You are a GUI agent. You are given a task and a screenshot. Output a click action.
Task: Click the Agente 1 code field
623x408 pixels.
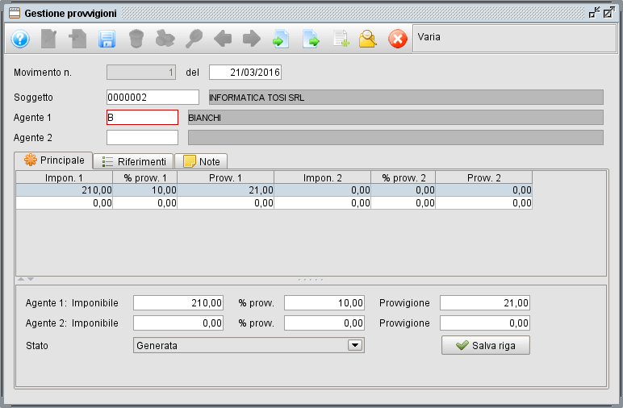click(142, 118)
